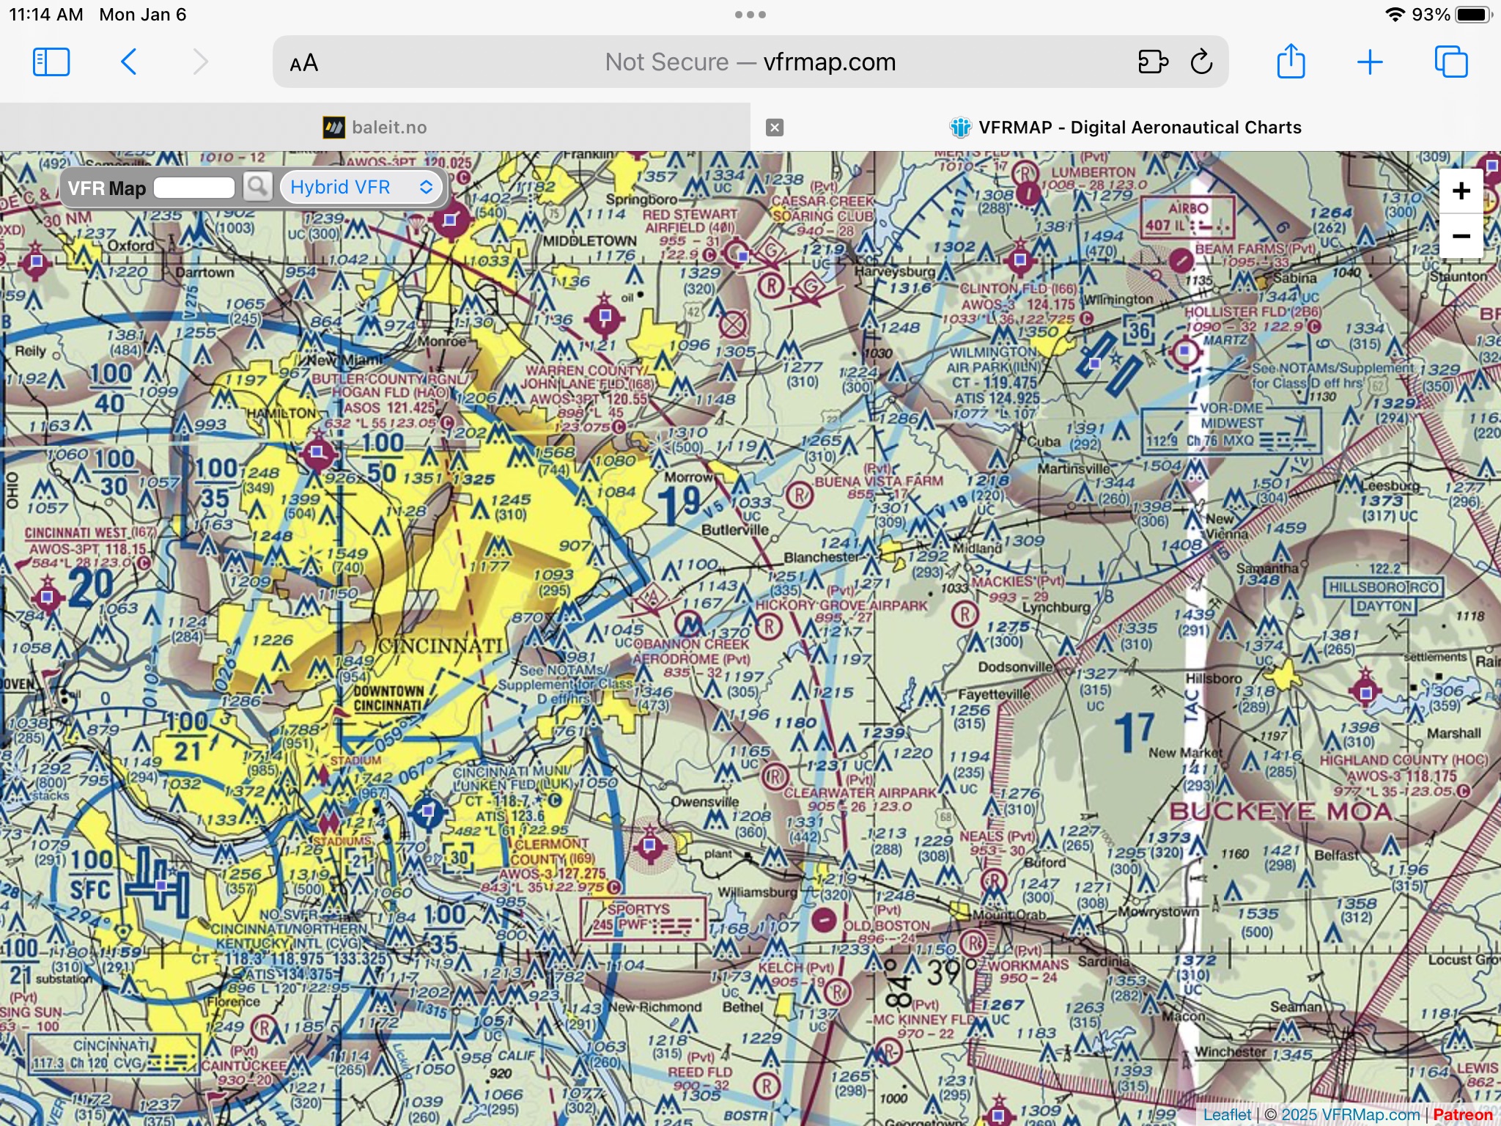Viewport: 1501px width, 1126px height.
Task: Close the VFRMAP tab
Action: [x=775, y=128]
